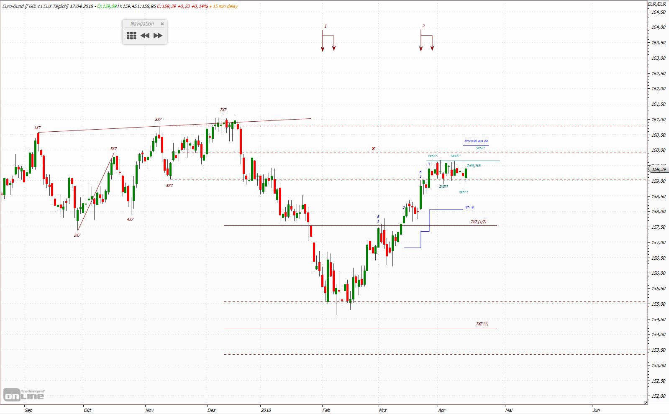Select the 7XZ (1/2) line label
This screenshot has height=414, width=669.
[x=478, y=222]
